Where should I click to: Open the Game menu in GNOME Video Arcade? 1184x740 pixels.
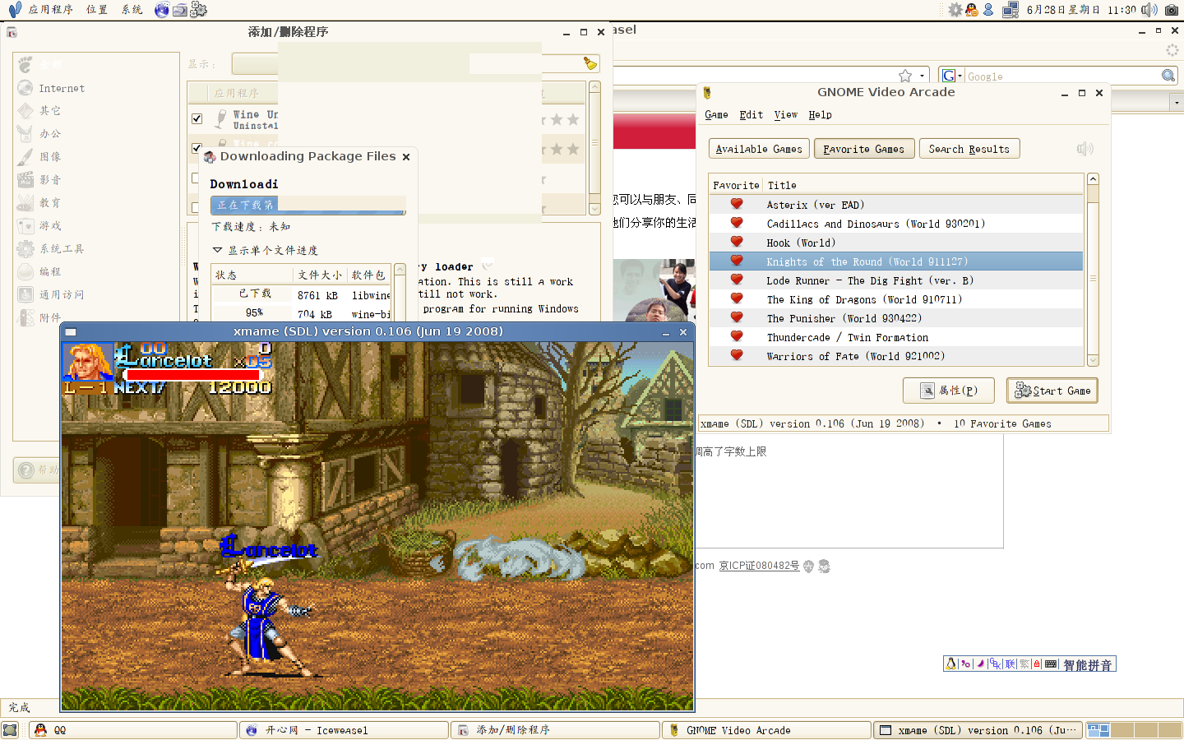(716, 115)
